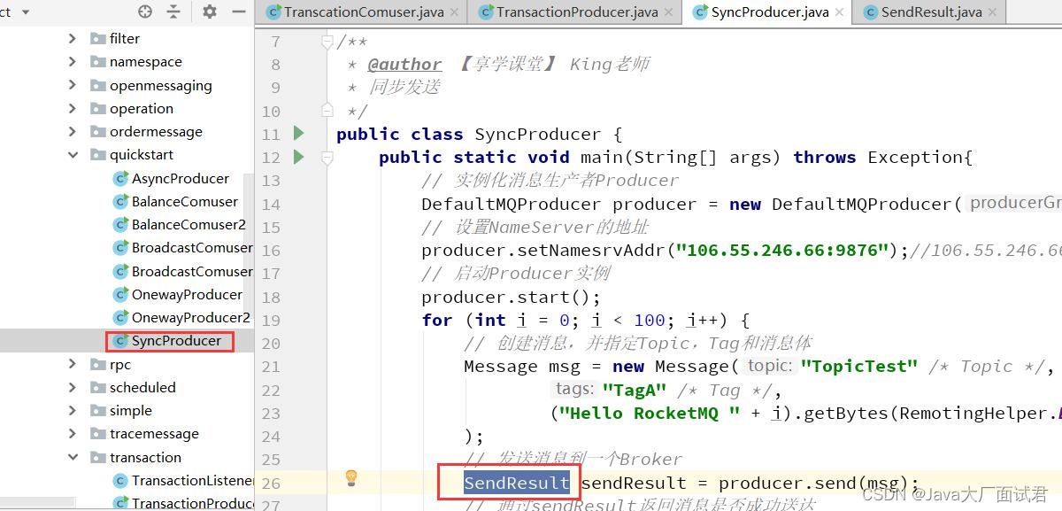Viewport: 1062px width, 511px height.
Task: Click the @author tag in the Javadoc
Action: click(x=404, y=64)
